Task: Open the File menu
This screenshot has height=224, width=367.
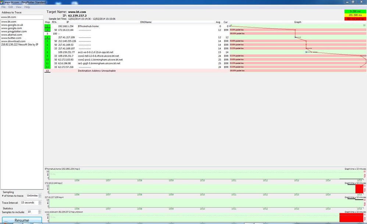Action: tap(4, 7)
